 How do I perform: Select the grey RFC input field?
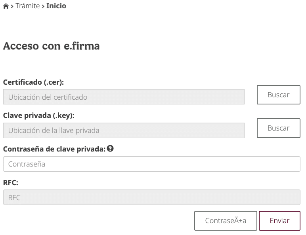[x=152, y=197]
